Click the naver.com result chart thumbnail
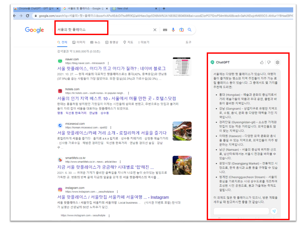The height and width of the screenshot is (228, 306). pos(182,66)
